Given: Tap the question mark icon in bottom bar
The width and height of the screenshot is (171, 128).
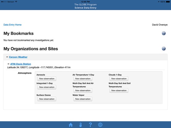Looking at the screenshot, I should click(x=90, y=125).
